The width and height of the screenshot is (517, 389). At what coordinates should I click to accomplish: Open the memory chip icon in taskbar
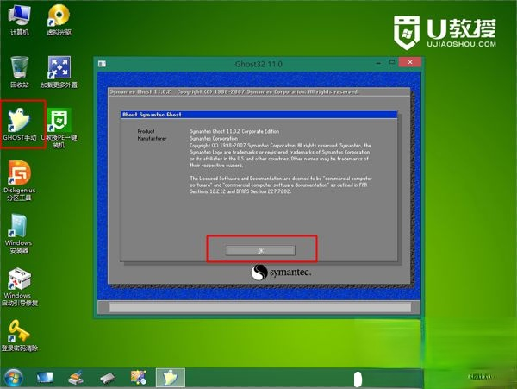(x=108, y=378)
